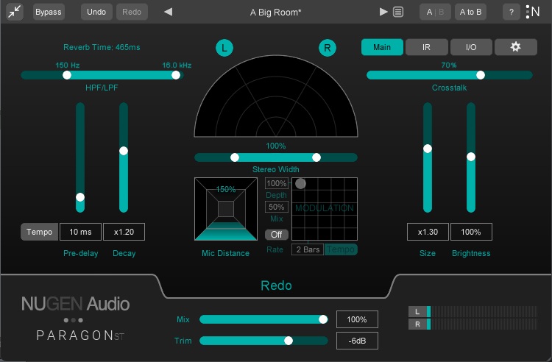Toggle the pre-delay Tempo button
This screenshot has height=362, width=552.
pyautogui.click(x=40, y=232)
